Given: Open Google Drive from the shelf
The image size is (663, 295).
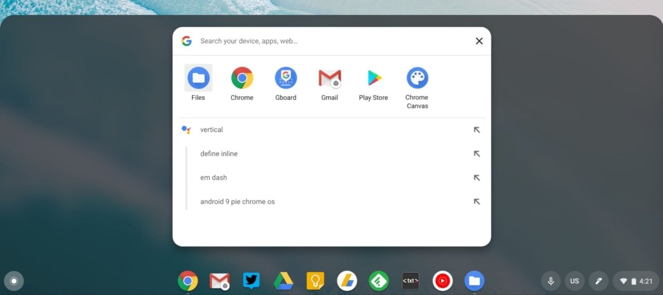Looking at the screenshot, I should coord(283,281).
